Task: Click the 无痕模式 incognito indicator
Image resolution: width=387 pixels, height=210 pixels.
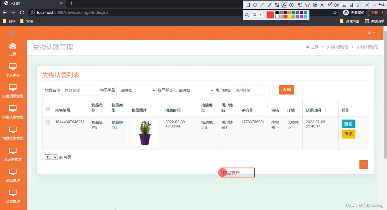Action: click(354, 12)
